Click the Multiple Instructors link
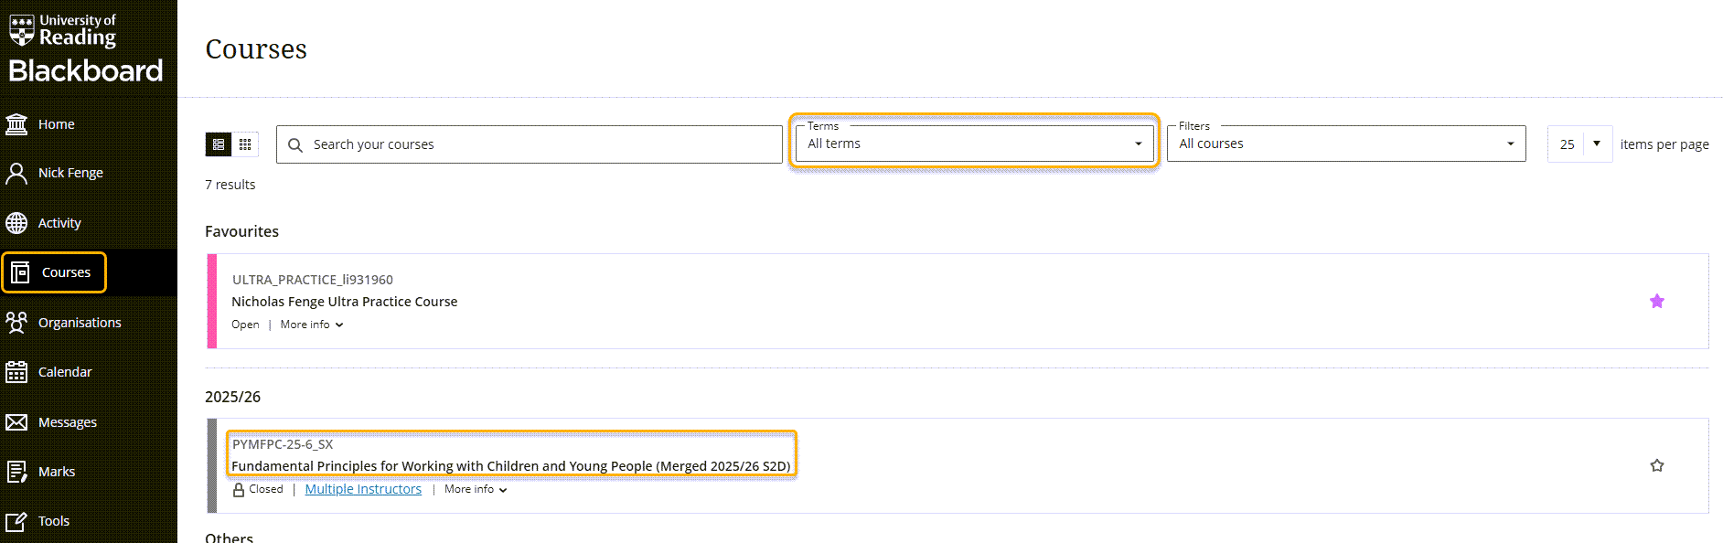Screen dimensions: 1723x543 click(363, 489)
